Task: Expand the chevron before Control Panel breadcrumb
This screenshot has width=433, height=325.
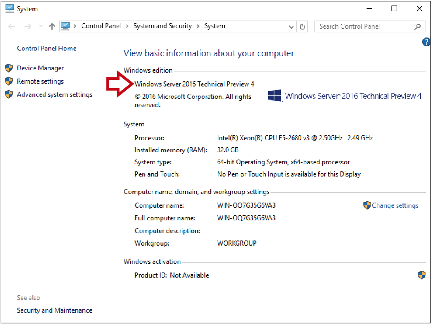Action: pyautogui.click(x=75, y=26)
